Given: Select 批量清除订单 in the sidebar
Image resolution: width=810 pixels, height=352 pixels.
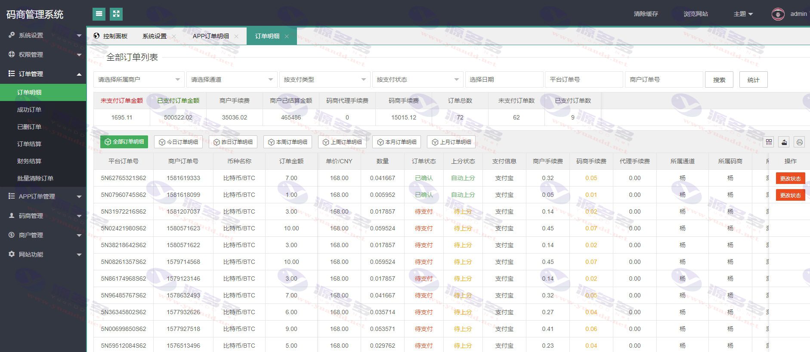Looking at the screenshot, I should coord(43,178).
